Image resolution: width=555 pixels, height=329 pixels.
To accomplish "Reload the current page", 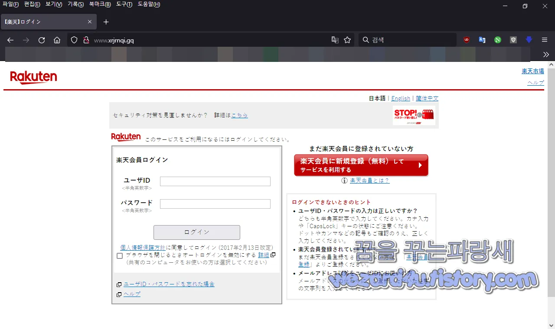I will click(x=42, y=40).
